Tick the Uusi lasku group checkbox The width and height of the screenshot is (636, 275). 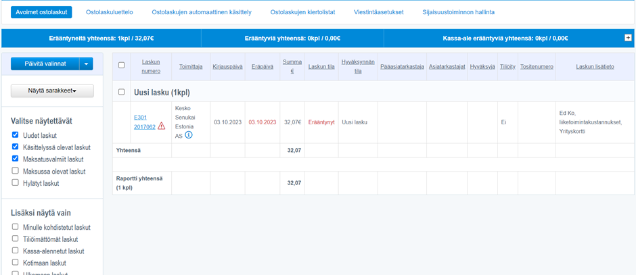point(121,93)
